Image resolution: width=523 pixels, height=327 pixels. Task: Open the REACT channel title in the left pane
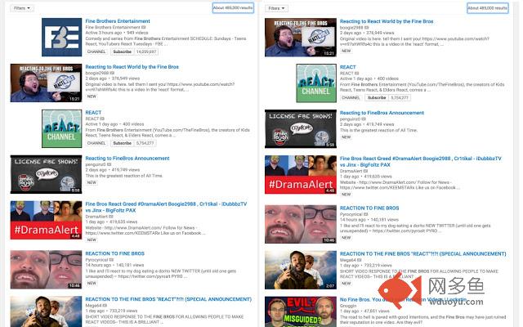coord(93,113)
